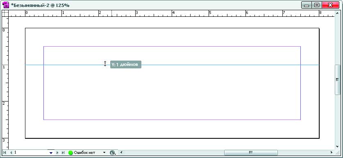This screenshot has width=343, height=158.
Task: Click the Безымянный-2 @ 125% window title
Action: pos(40,5)
